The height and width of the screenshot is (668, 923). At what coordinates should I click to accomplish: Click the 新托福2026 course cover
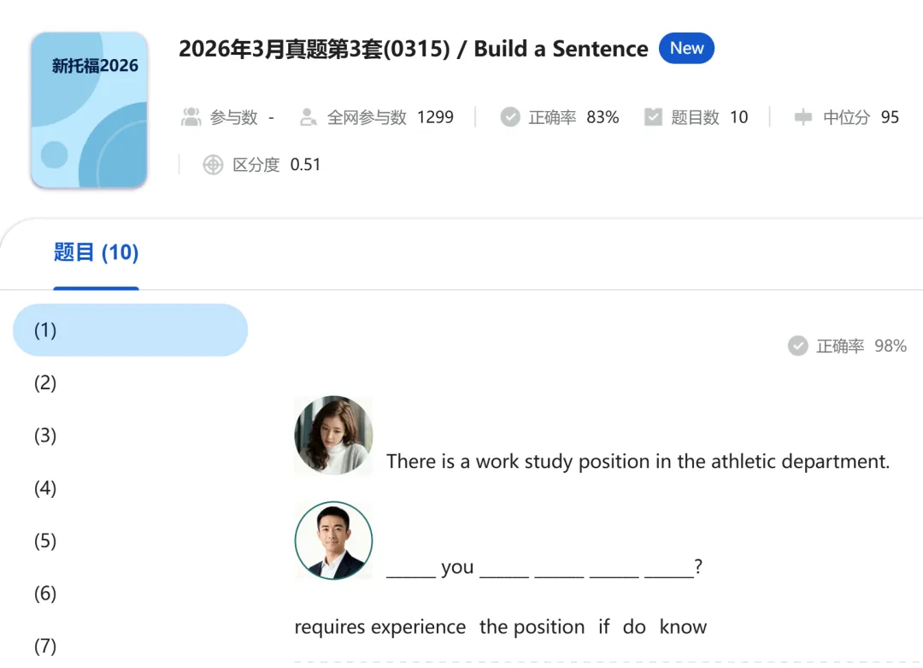(x=89, y=109)
